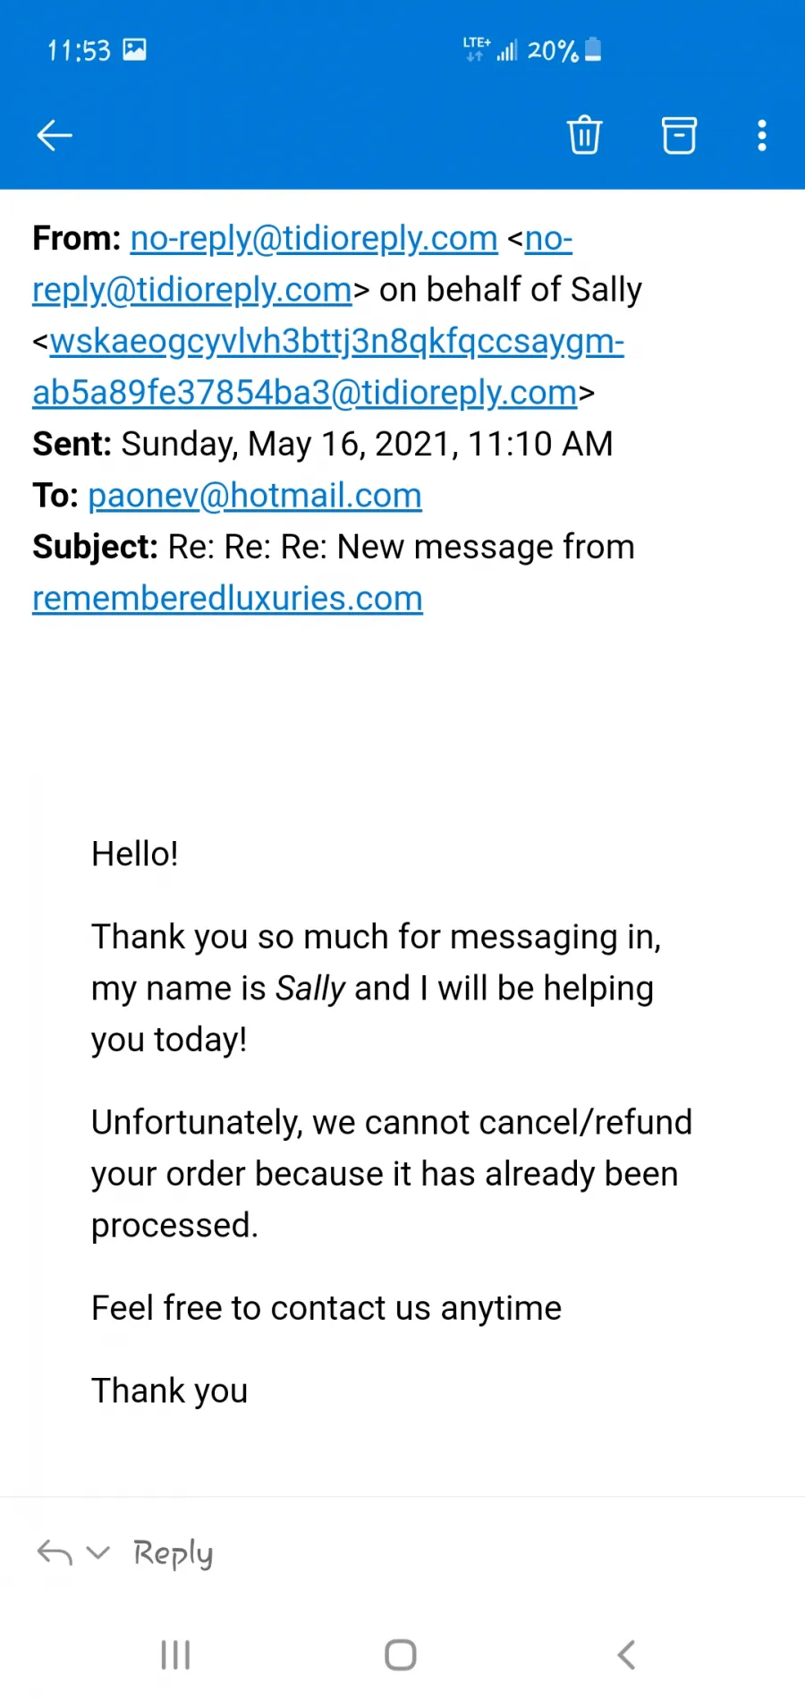
Task: Tap the battery indicator in status bar
Action: pos(593,50)
